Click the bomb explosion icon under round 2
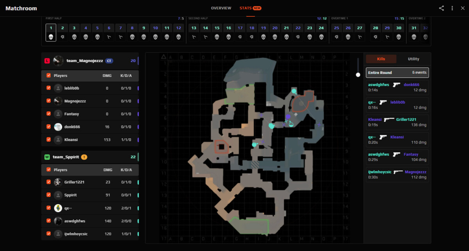469x251 pixels. click(x=62, y=37)
